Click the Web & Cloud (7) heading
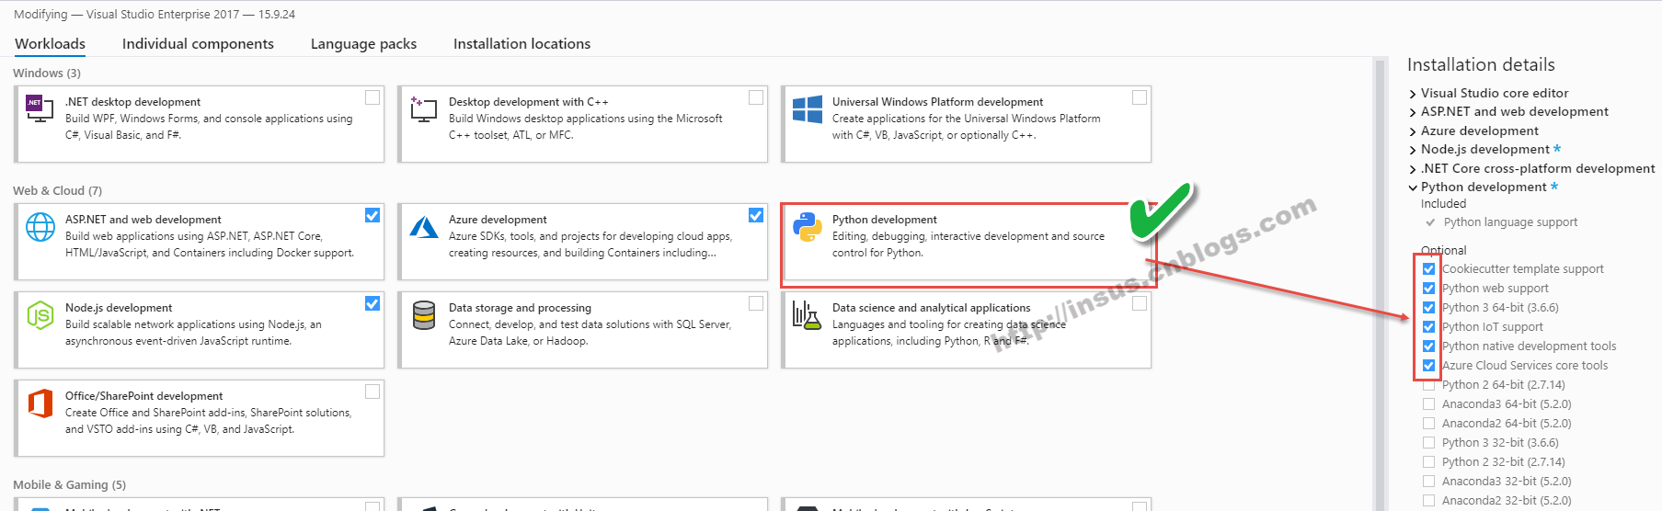Image resolution: width=1662 pixels, height=511 pixels. [x=57, y=190]
